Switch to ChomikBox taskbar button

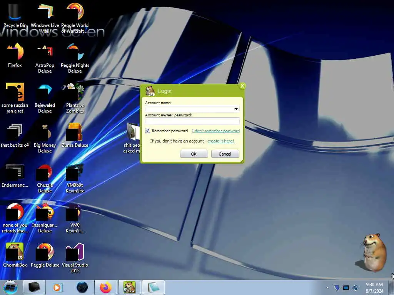[x=130, y=287]
